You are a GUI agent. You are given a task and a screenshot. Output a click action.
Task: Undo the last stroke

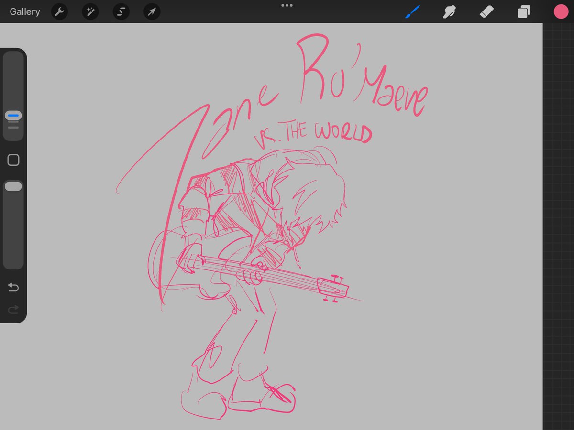pos(13,287)
